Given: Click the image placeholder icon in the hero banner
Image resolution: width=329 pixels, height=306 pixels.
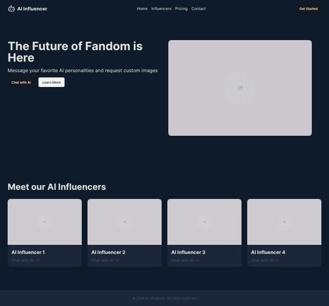Looking at the screenshot, I should pos(240,88).
